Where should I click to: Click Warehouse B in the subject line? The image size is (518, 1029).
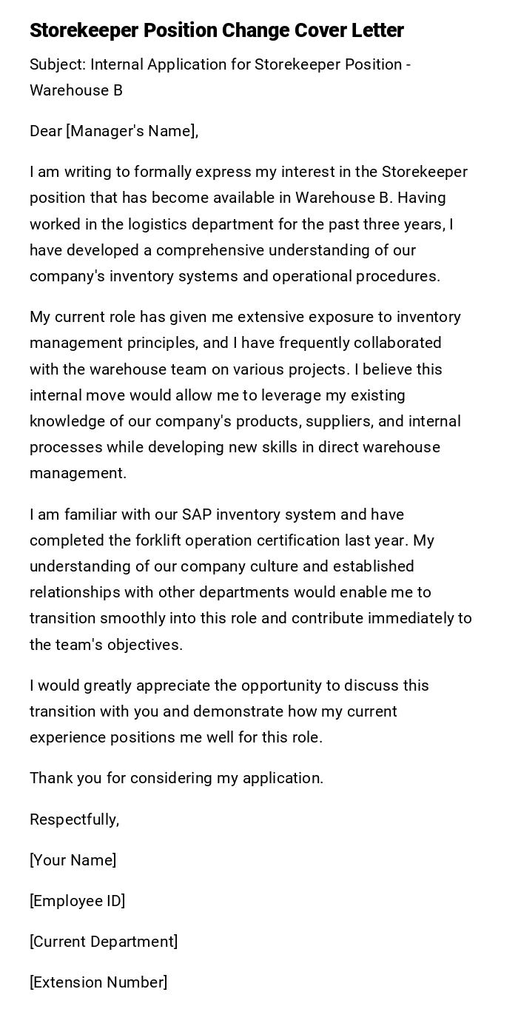(x=75, y=90)
